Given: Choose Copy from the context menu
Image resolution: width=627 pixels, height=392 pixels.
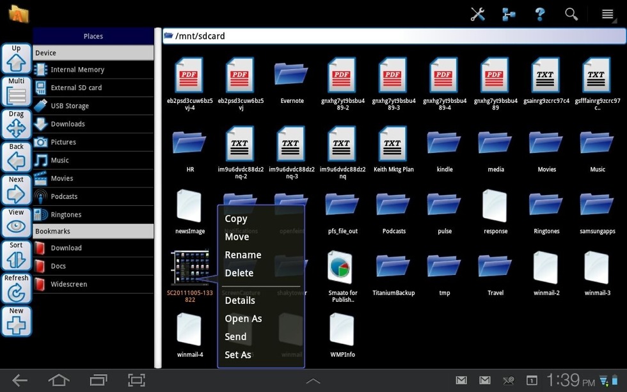Looking at the screenshot, I should tap(236, 219).
